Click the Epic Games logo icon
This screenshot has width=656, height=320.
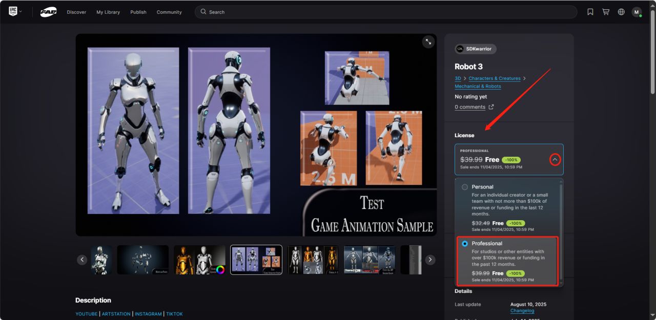click(x=13, y=12)
